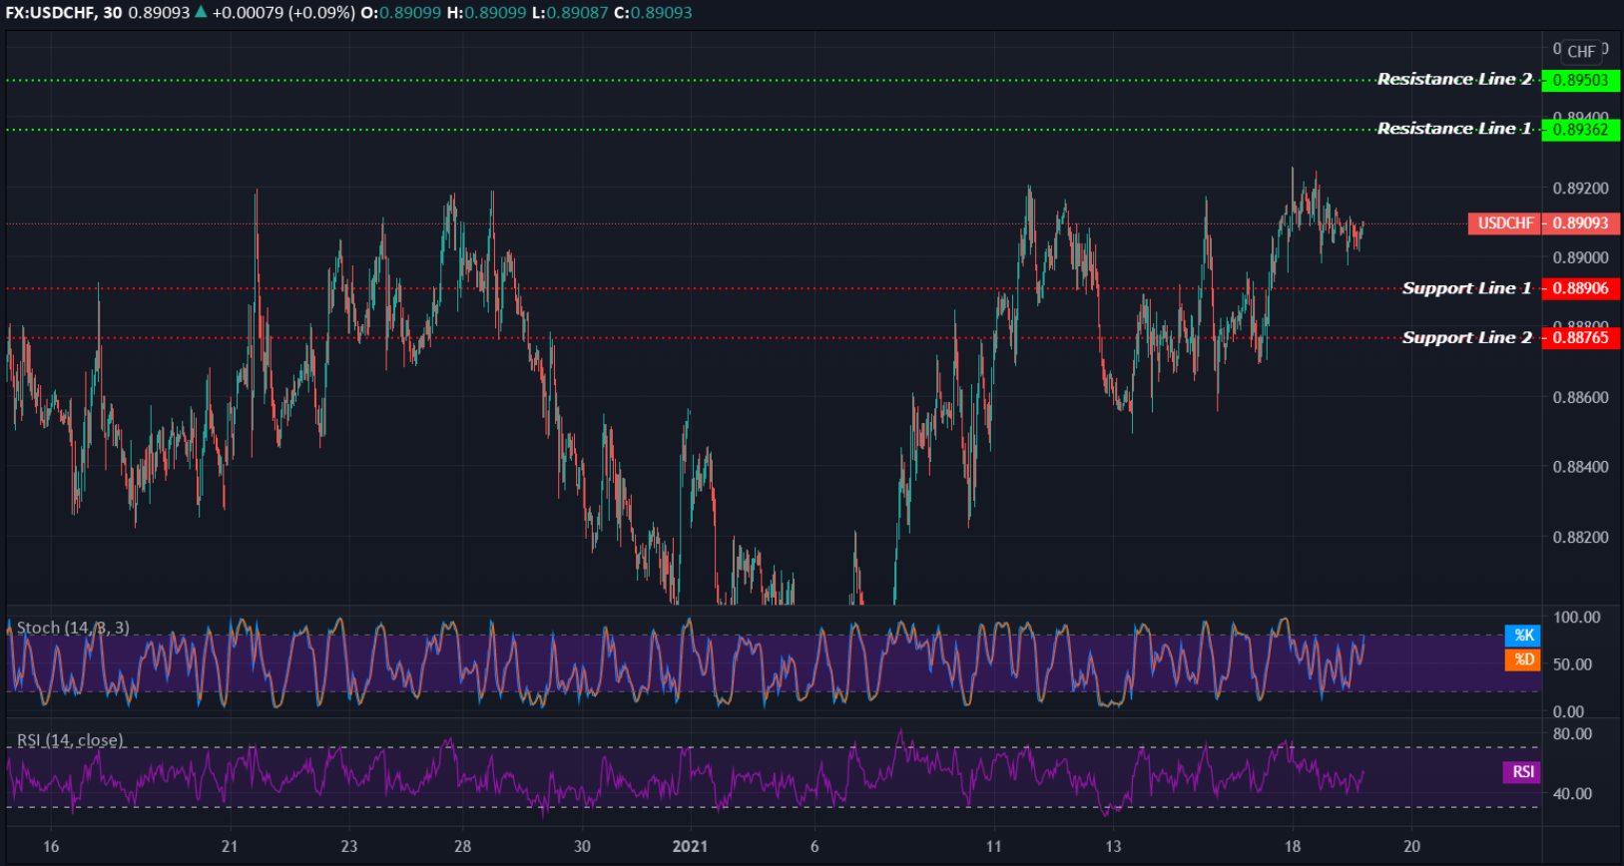Click the RSI 40.00 scale value
1624x866 pixels.
pyautogui.click(x=1572, y=793)
